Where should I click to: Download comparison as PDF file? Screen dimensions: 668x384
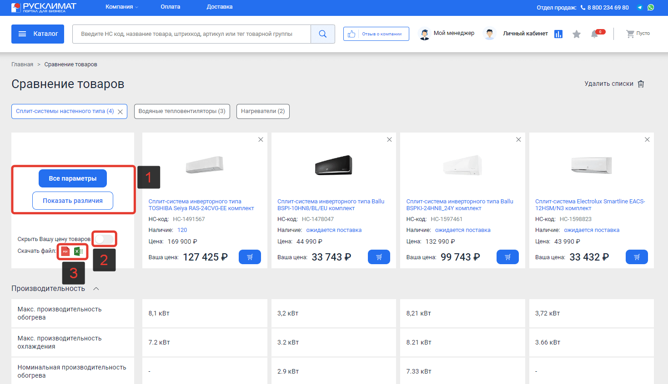(65, 251)
